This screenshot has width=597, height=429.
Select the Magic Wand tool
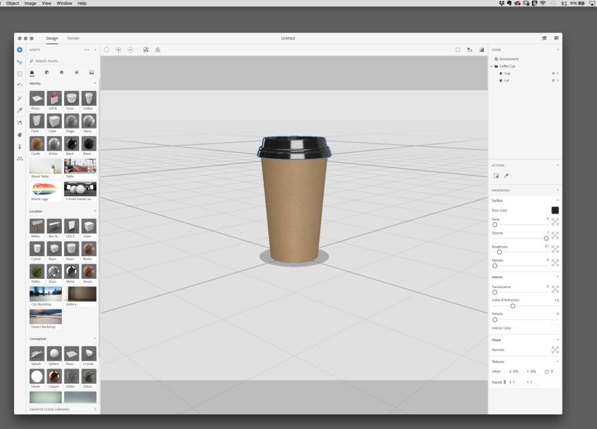(19, 97)
